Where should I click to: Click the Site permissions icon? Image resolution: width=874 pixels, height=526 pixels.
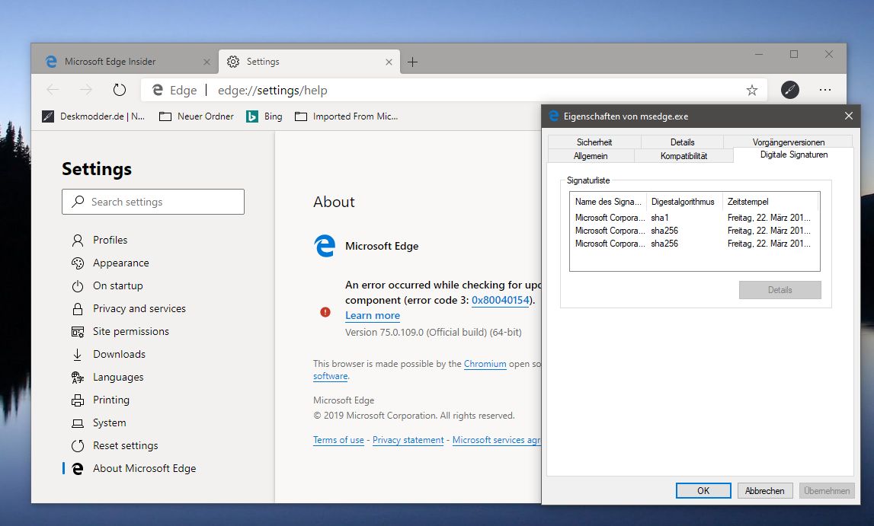tap(78, 332)
